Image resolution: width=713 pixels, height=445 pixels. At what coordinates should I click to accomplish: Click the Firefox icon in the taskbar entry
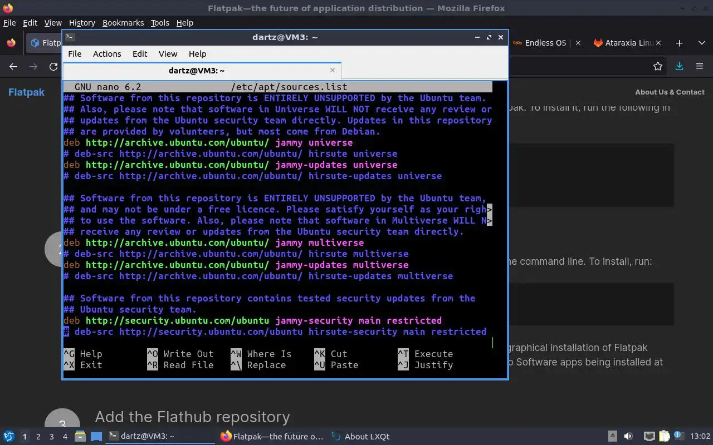(x=226, y=437)
